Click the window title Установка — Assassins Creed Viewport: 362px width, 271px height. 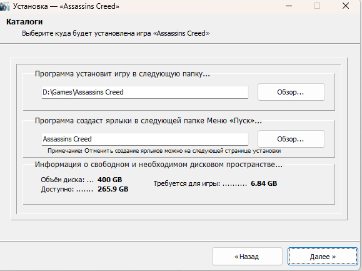point(66,6)
